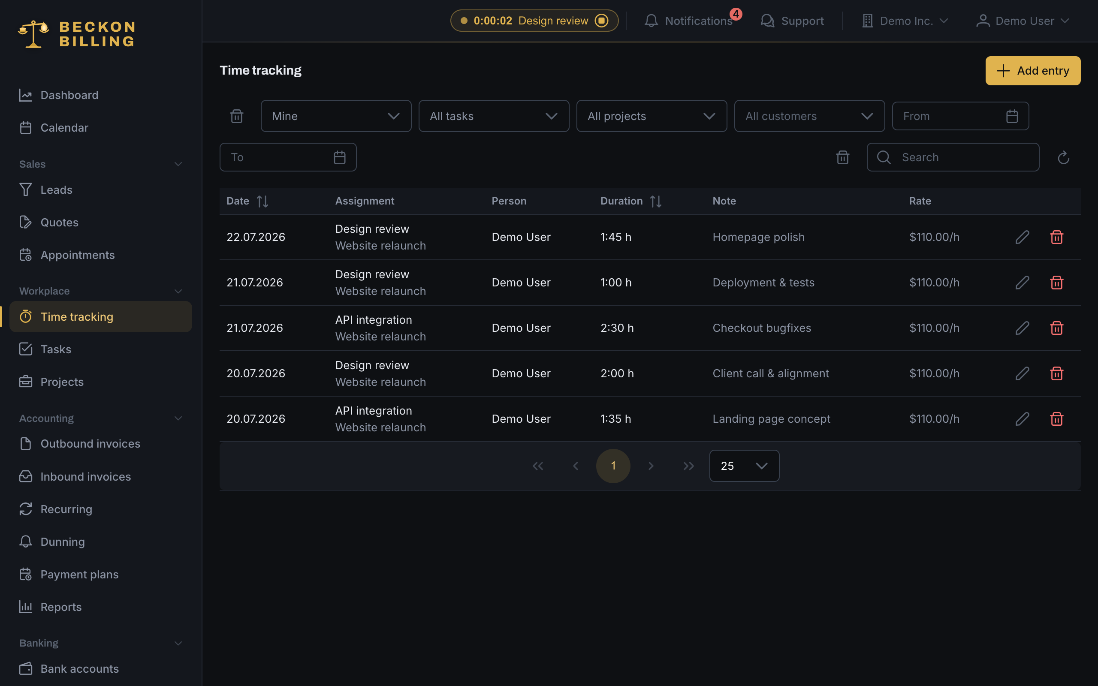Viewport: 1098px width, 686px height.
Task: Delete the Client call & alignment entry
Action: pyautogui.click(x=1057, y=373)
